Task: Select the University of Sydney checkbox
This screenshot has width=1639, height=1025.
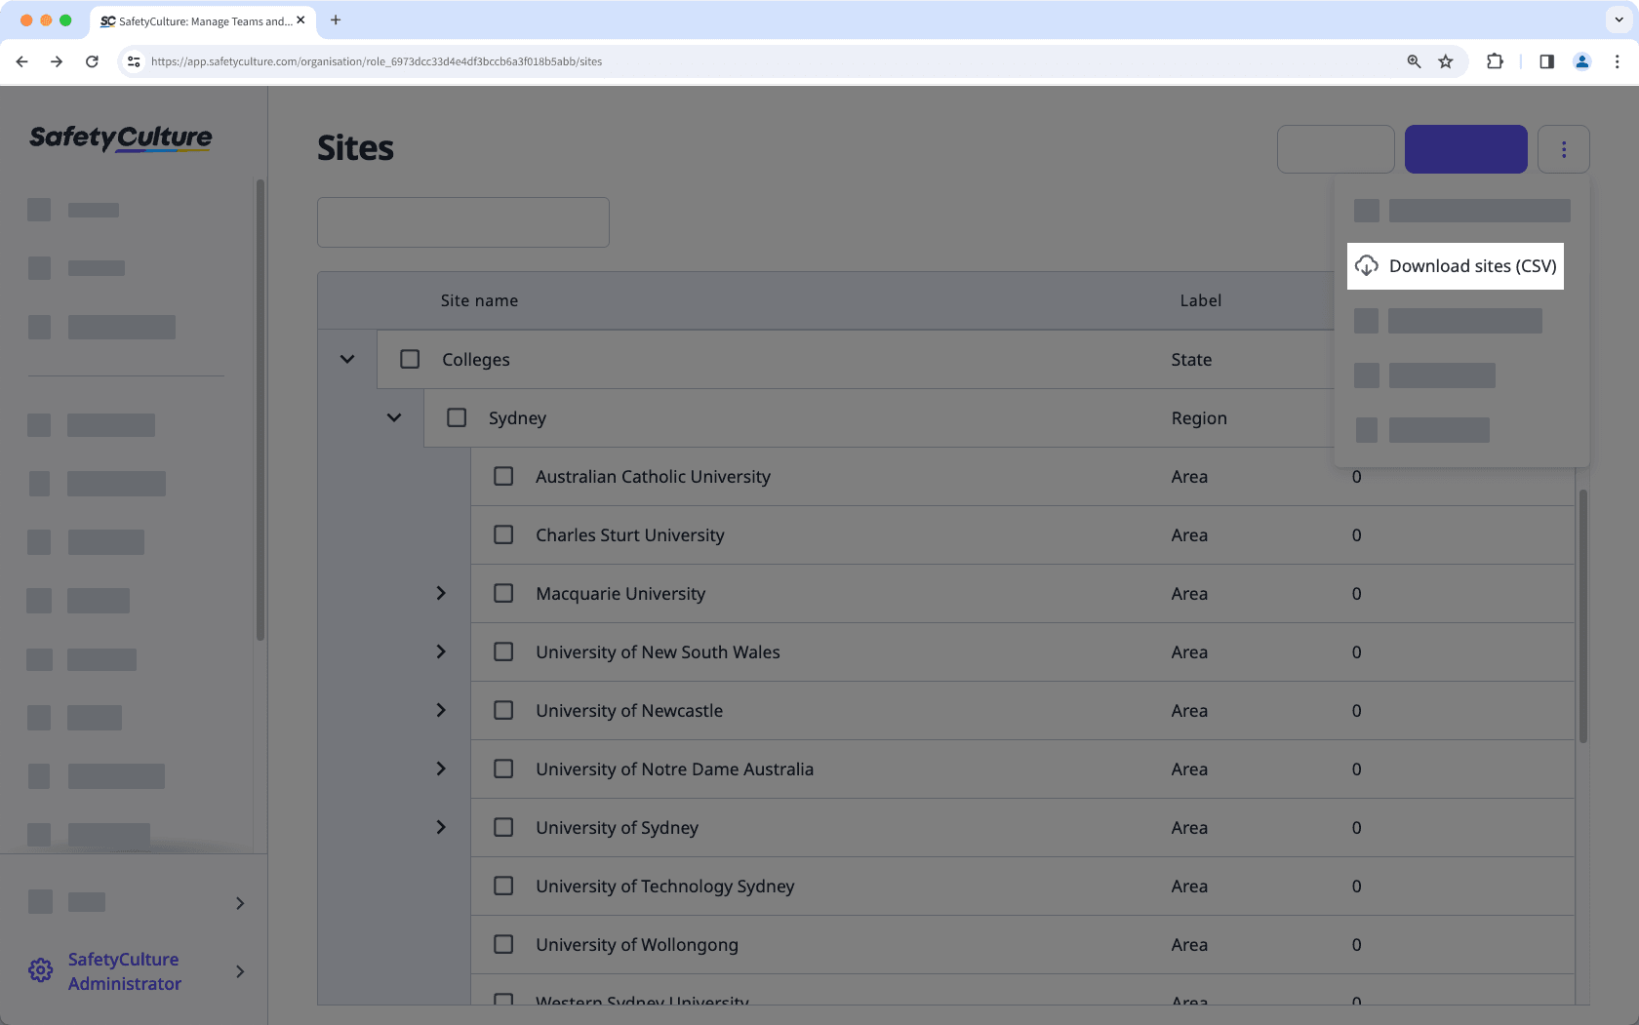Action: tap(503, 827)
